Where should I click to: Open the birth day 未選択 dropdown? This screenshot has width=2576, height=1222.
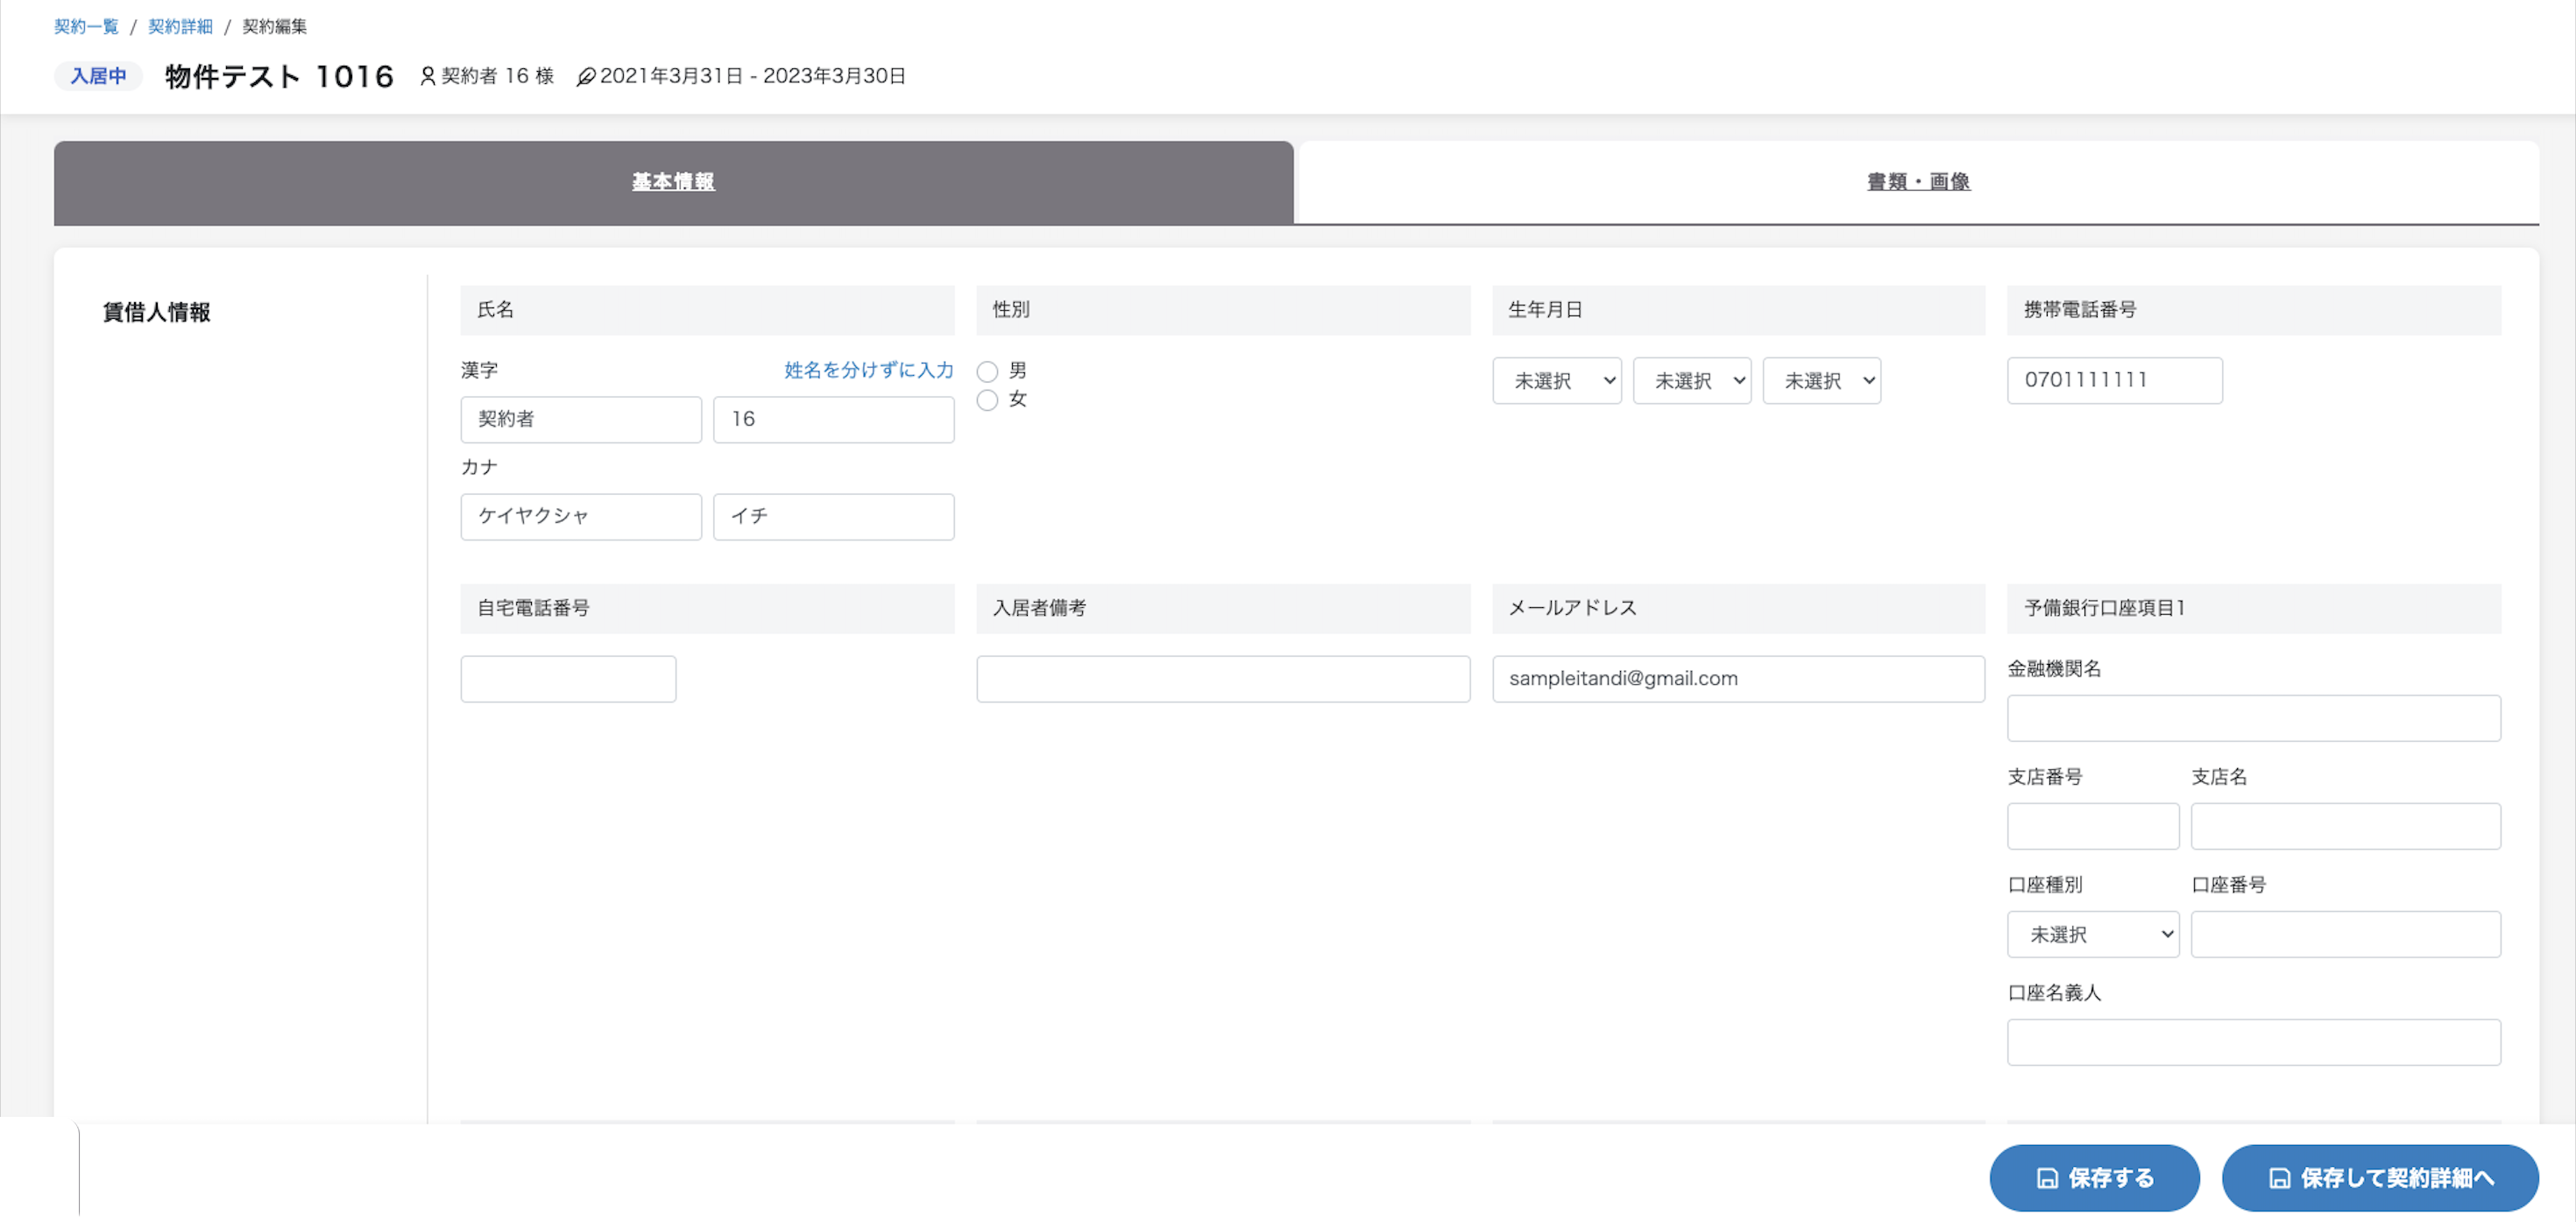1822,381
